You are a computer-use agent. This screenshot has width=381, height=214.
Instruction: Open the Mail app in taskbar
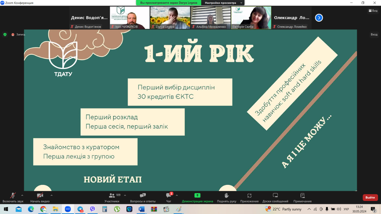pos(19,209)
